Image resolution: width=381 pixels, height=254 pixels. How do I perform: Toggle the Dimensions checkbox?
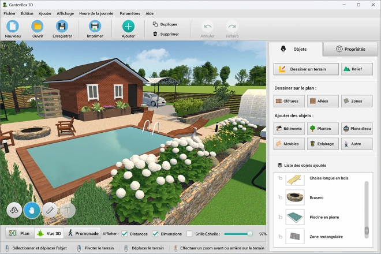click(155, 234)
